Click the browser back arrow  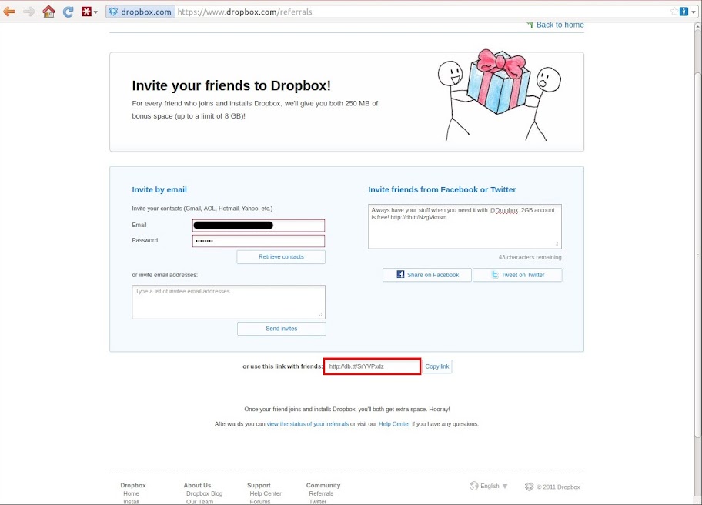click(x=9, y=12)
